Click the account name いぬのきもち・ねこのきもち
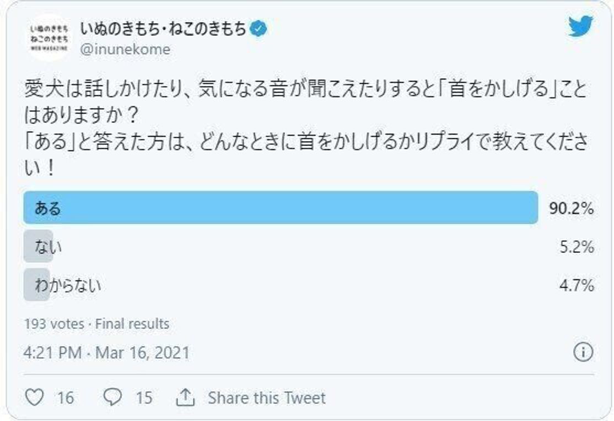 click(163, 29)
